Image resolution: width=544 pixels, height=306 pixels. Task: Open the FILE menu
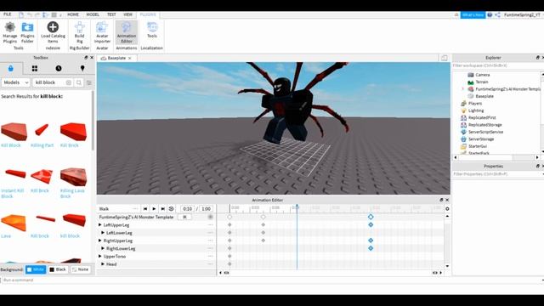pos(8,14)
